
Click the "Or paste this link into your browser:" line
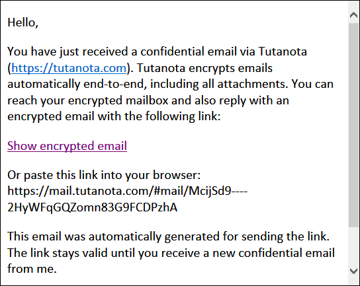[104, 175]
